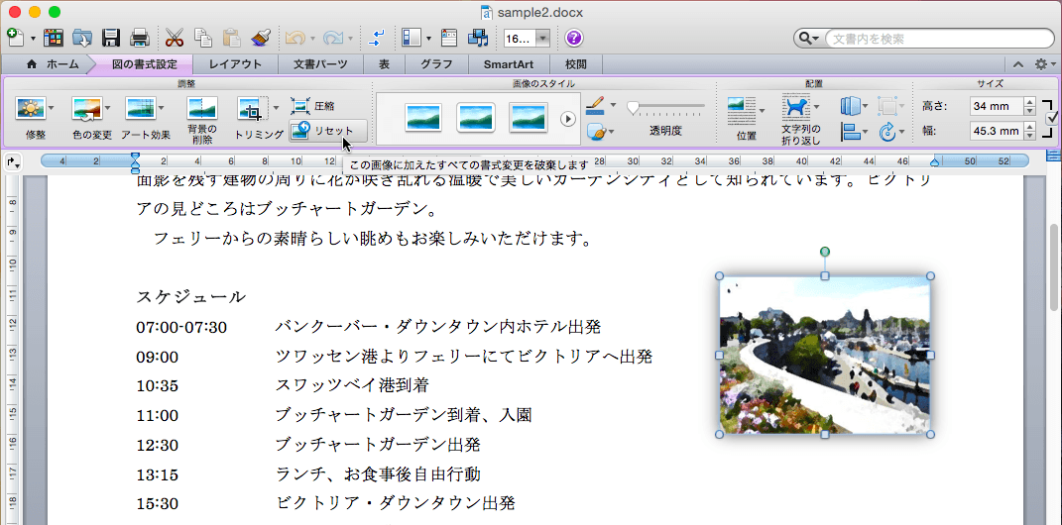Open the align objects icon

(854, 131)
